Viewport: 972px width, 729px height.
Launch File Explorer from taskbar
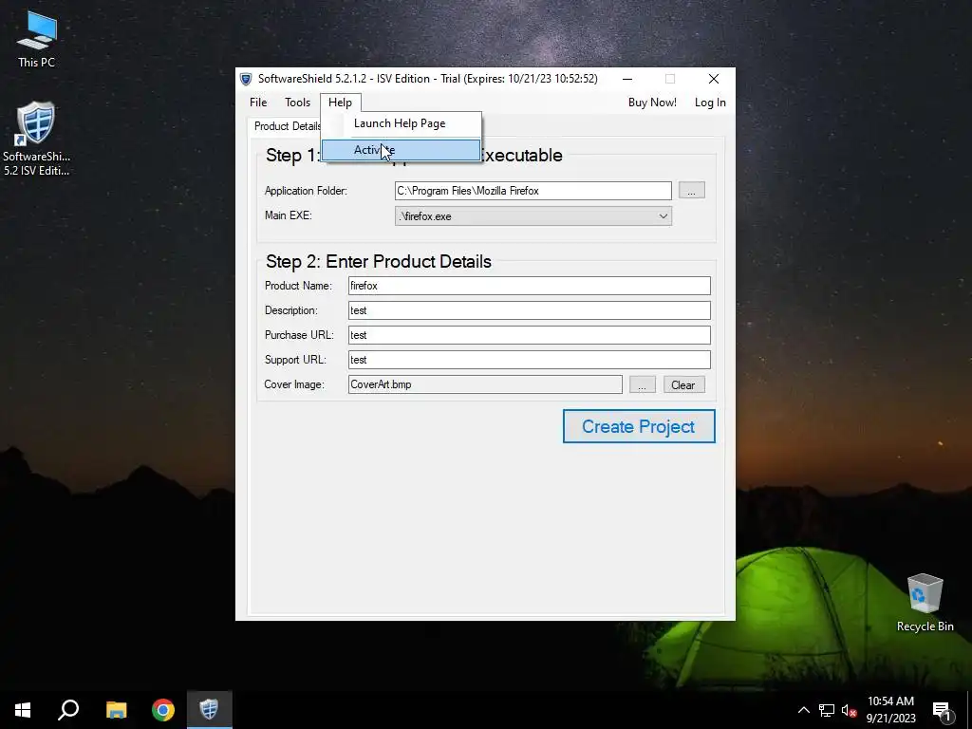[x=116, y=710]
